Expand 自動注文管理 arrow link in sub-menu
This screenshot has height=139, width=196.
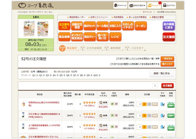pyautogui.click(x=158, y=17)
